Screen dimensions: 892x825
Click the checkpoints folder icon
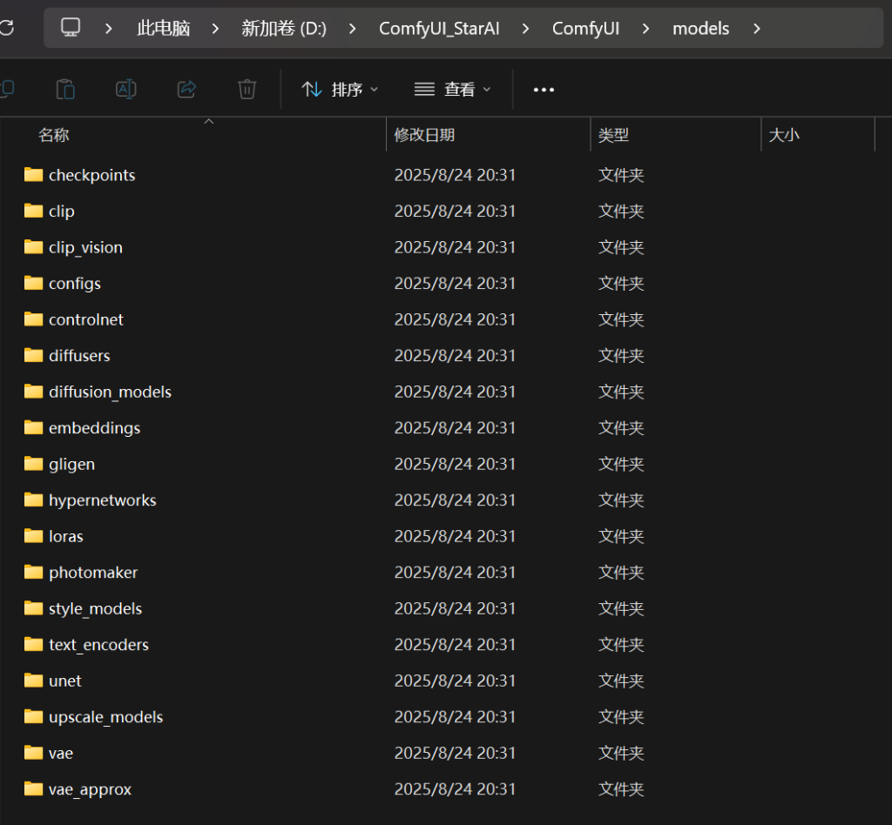coord(34,175)
